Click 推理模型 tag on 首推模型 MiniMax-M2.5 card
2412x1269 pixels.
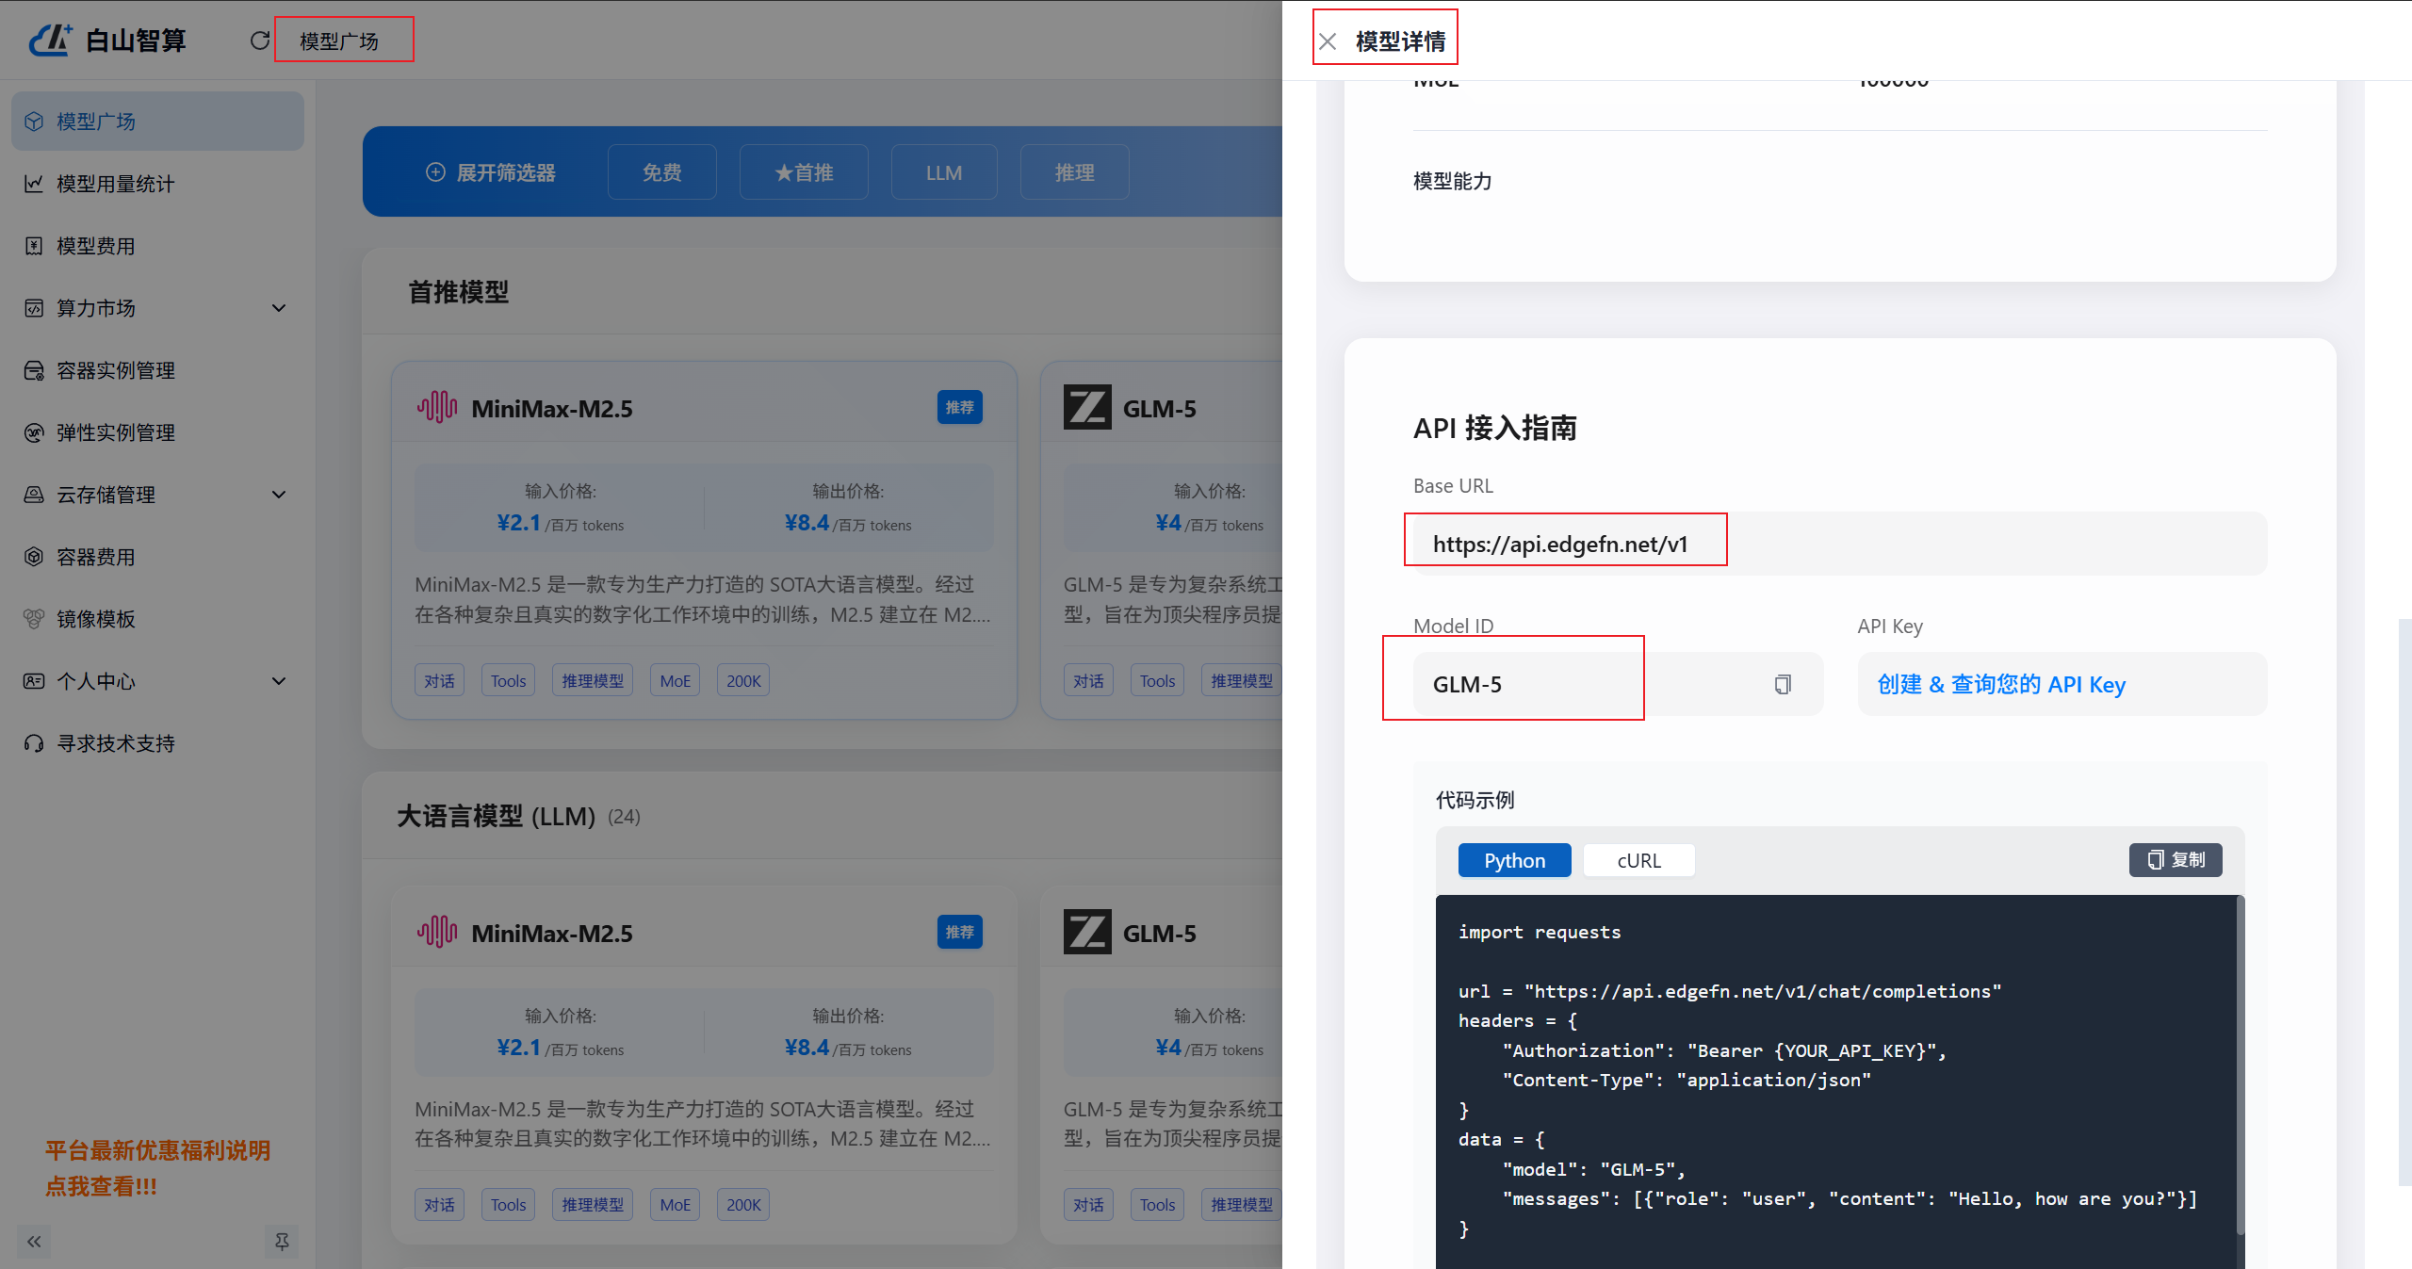coord(593,680)
